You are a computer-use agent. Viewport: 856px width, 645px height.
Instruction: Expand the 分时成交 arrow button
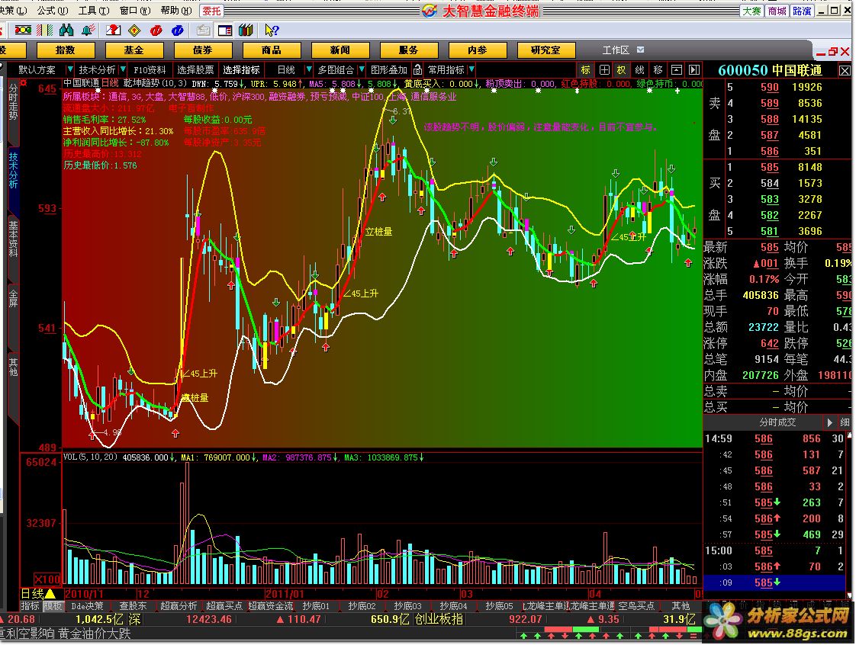pyautogui.click(x=830, y=422)
